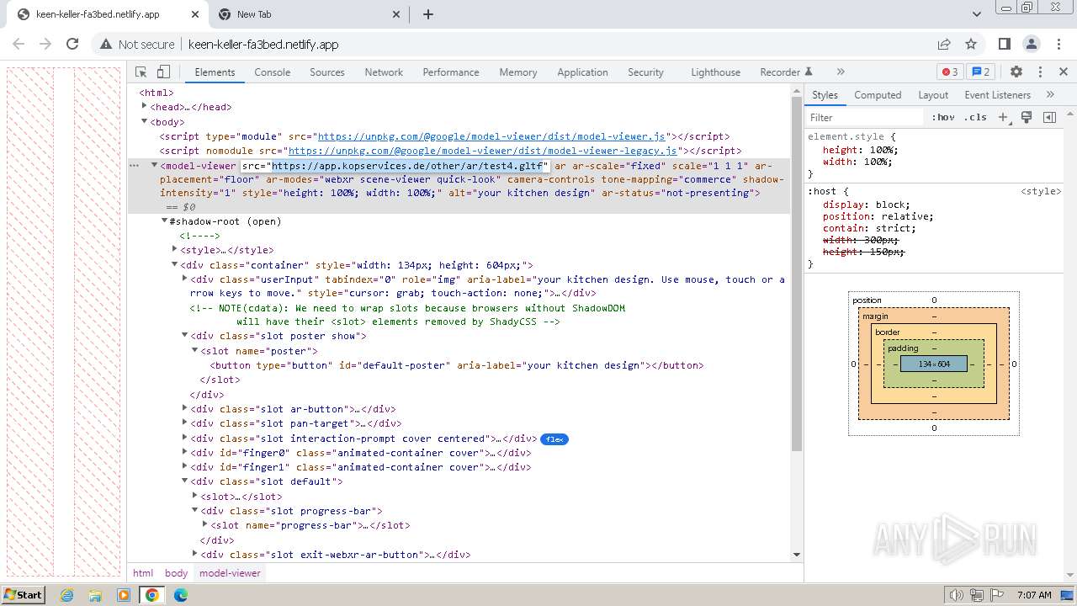The height and width of the screenshot is (606, 1077).
Task: Click the ellipsis actions beside model-viewer node
Action: pos(134,166)
